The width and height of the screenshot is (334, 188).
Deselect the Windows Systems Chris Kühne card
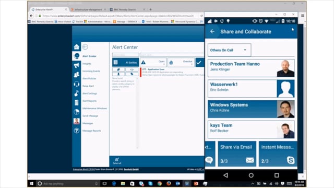click(251, 109)
